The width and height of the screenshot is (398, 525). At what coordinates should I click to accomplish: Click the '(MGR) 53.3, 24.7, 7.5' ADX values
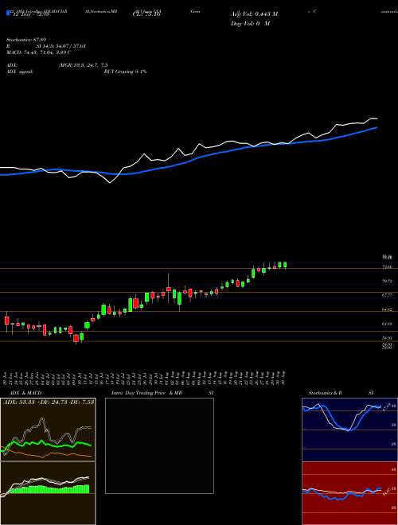pos(83,65)
